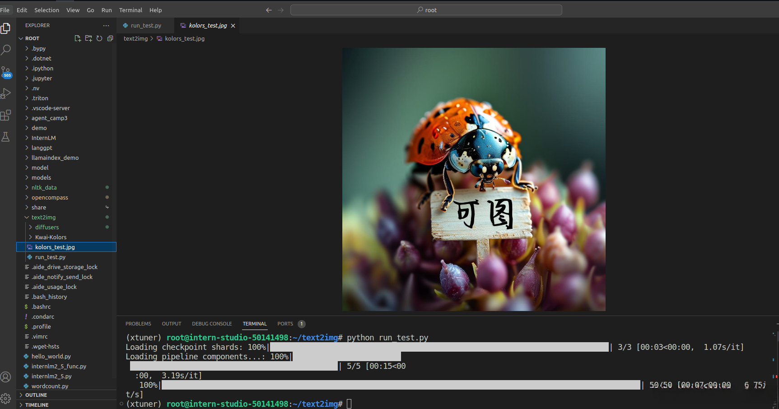
Task: Expand the agent_camp3 folder
Action: 66,118
